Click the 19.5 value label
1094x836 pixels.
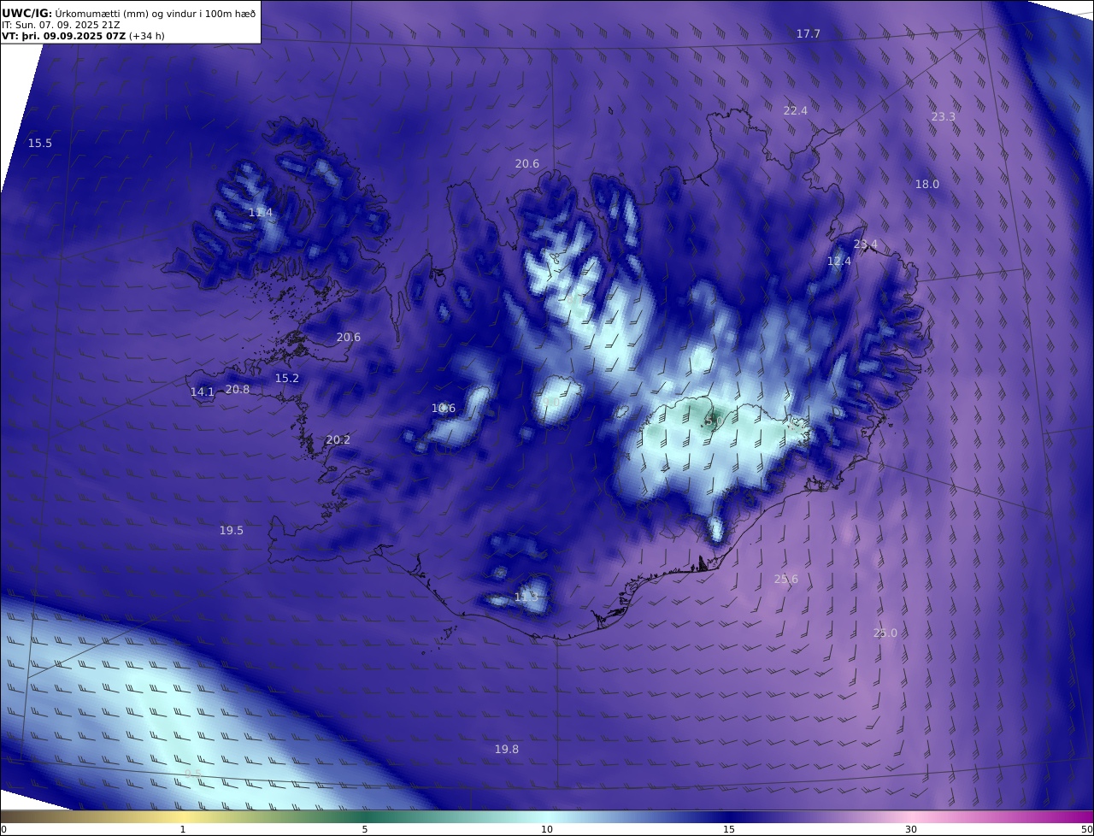[x=231, y=530]
